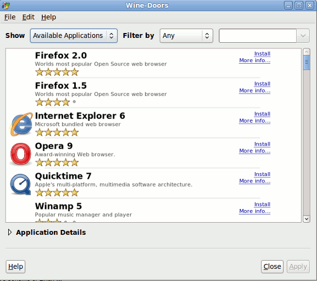Click the Opera 9 star rating
The width and height of the screenshot is (317, 281).
(x=57, y=162)
